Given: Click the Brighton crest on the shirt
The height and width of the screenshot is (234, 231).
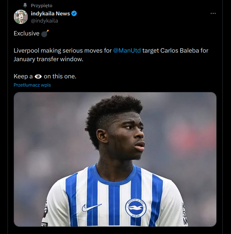Looking at the screenshot, I should (135, 208).
